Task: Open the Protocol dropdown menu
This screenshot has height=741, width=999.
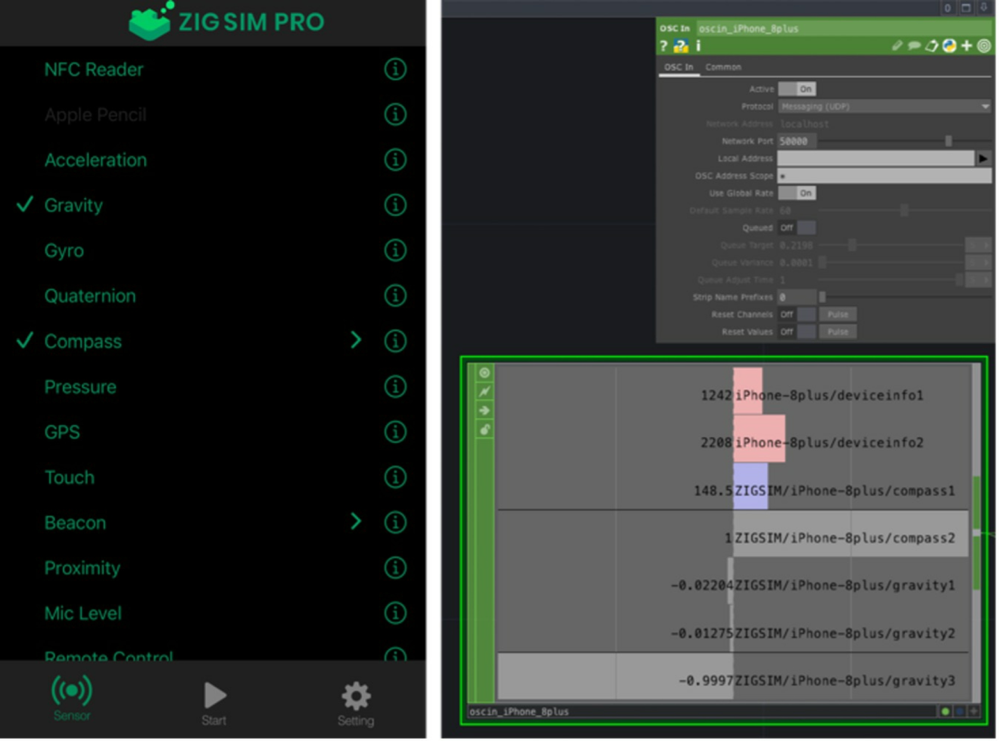Action: [884, 106]
